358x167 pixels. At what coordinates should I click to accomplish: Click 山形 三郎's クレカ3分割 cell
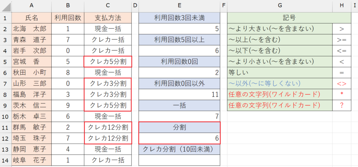(108, 83)
